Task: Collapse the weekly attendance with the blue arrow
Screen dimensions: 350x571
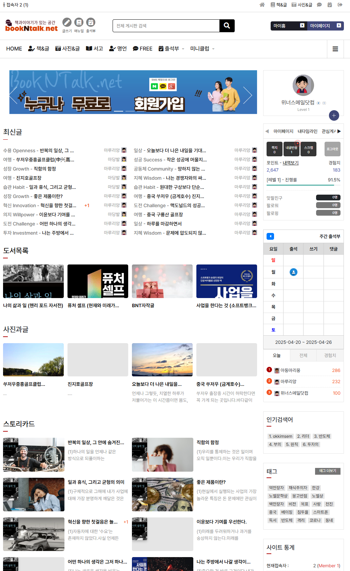Action: [270, 236]
